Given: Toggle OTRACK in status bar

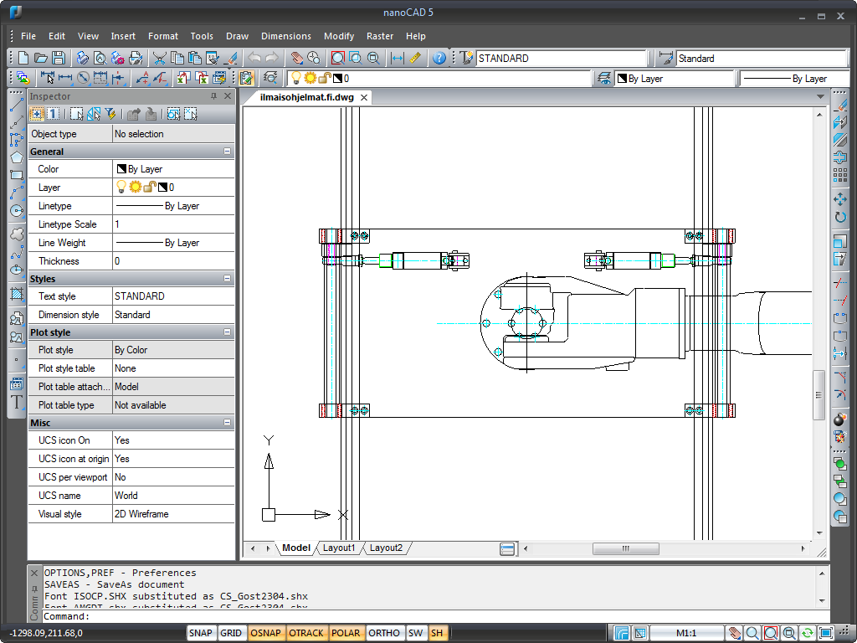Looking at the screenshot, I should coord(306,633).
